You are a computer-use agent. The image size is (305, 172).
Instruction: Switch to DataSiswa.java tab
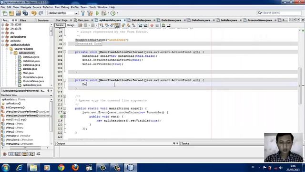171,20
